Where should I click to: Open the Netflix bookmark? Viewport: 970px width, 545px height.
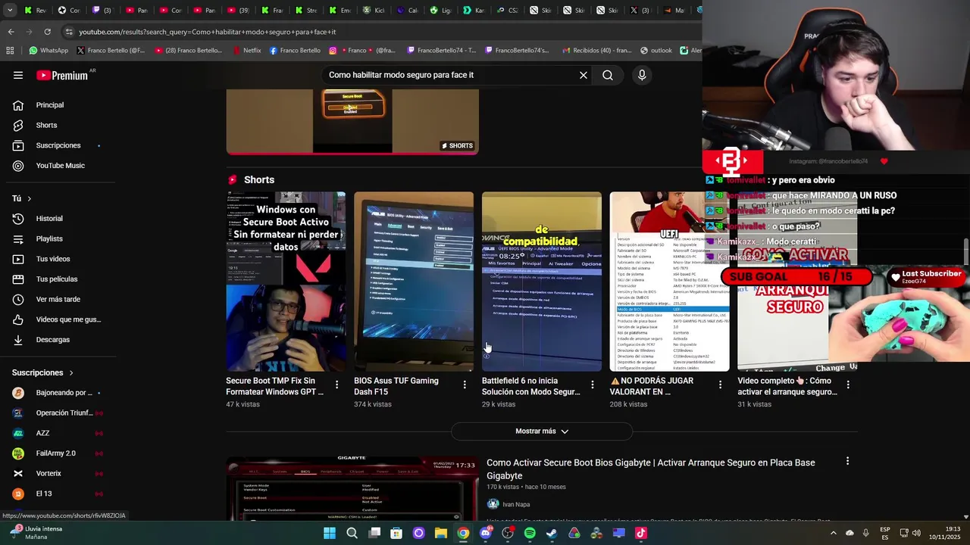point(246,51)
